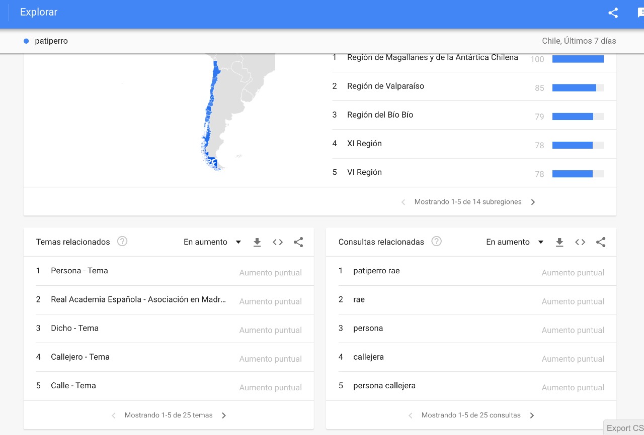This screenshot has width=644, height=435.
Task: Expand the Consultas relacionadas 'En aumento' dropdown
Action: coord(515,242)
